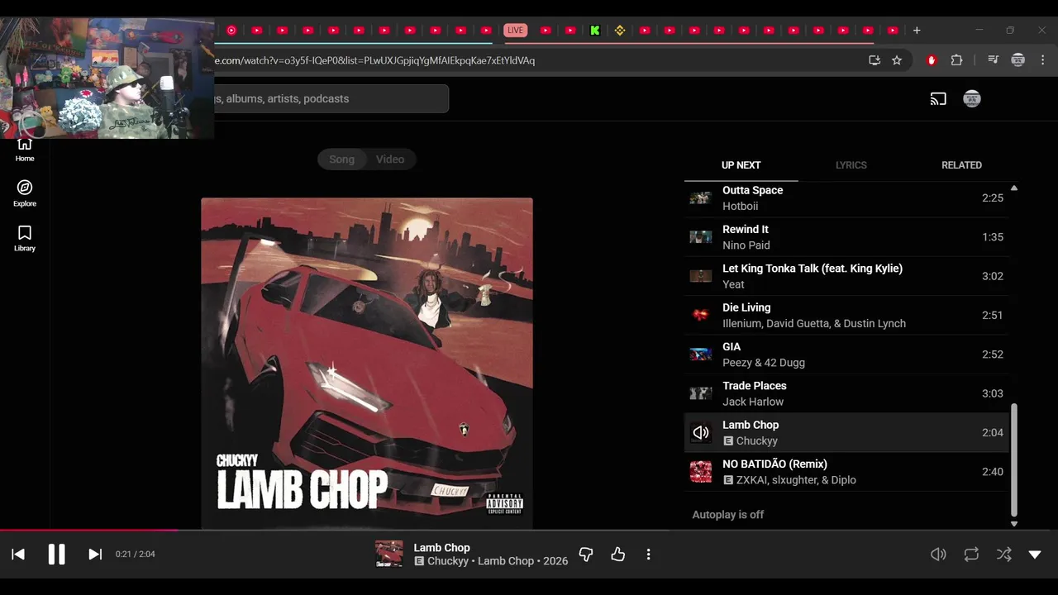This screenshot has width=1058, height=595.
Task: Click the Chuckyy artist name in queue
Action: [756, 441]
